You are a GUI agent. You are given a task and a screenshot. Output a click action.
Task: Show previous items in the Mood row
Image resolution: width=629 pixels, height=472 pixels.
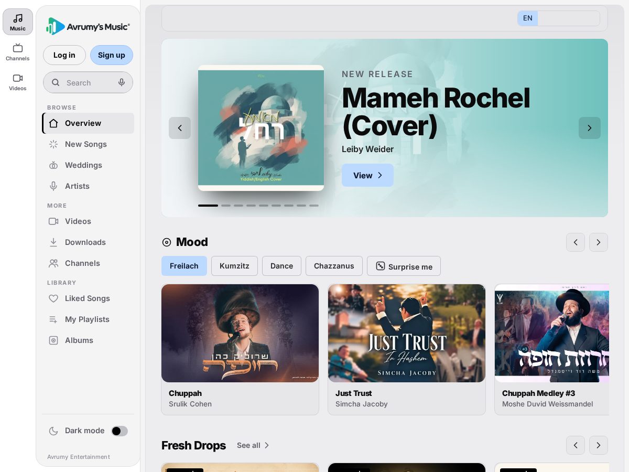(576, 242)
